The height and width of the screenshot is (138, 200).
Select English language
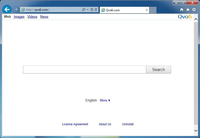(x=91, y=100)
